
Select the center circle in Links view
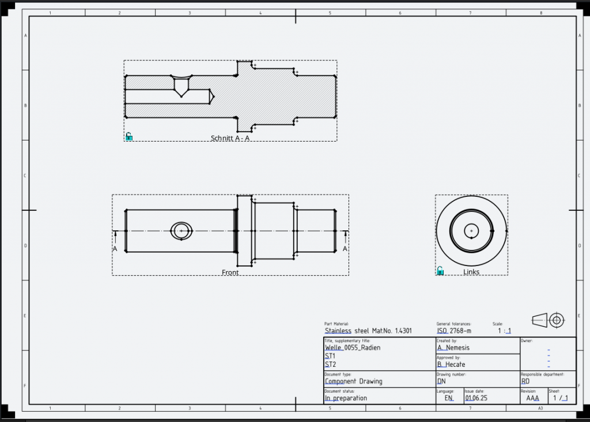click(x=471, y=230)
